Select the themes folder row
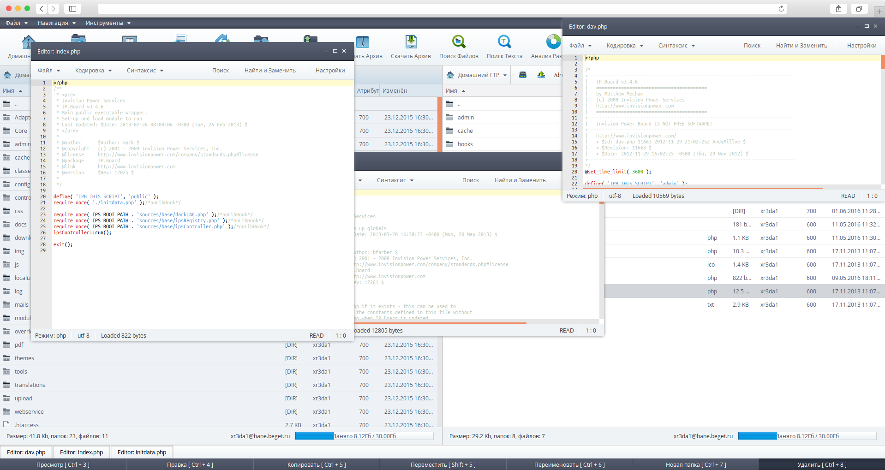 [x=24, y=358]
